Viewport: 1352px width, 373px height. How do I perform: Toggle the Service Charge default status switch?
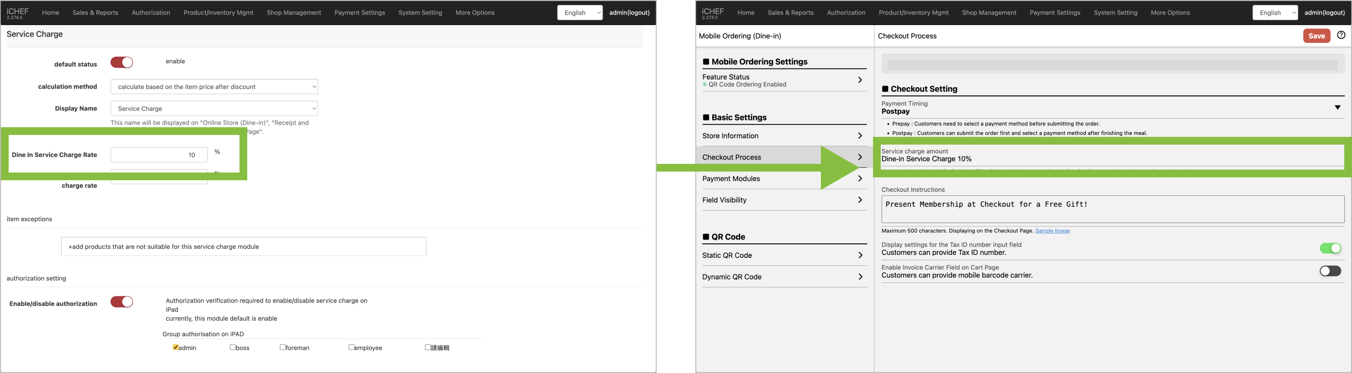click(122, 63)
